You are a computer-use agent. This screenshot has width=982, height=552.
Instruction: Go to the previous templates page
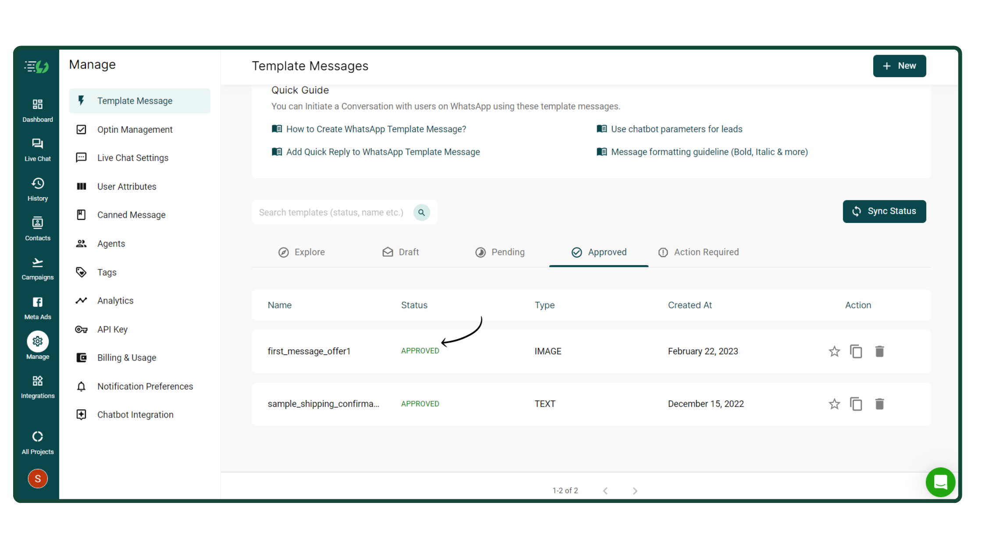click(605, 491)
